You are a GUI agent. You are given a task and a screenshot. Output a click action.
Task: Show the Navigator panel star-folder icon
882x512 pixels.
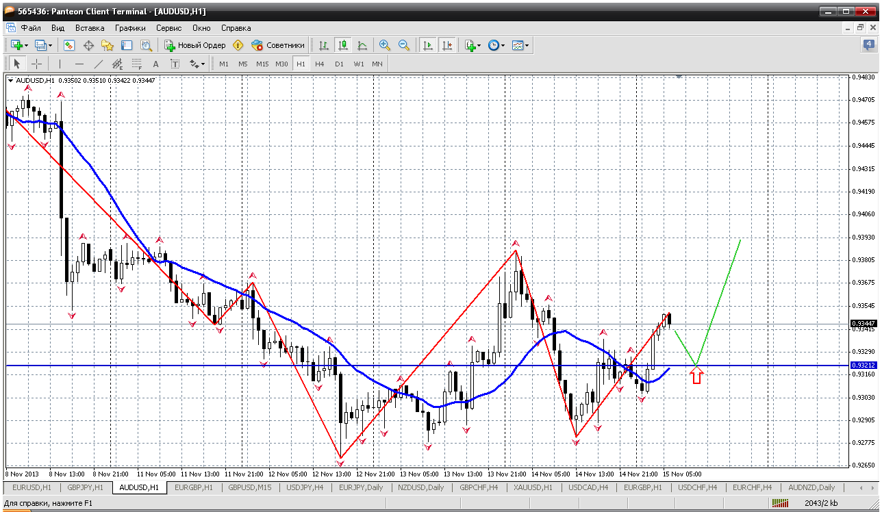pos(108,45)
